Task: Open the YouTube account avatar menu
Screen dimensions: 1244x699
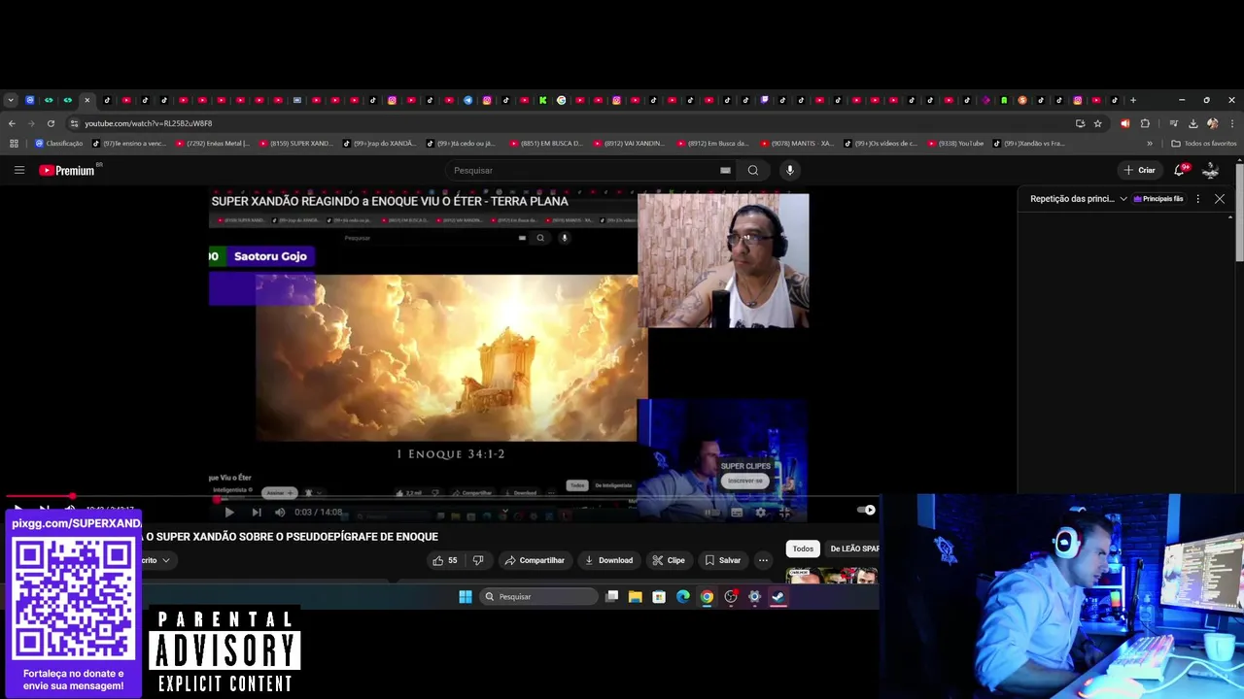Action: (x=1211, y=170)
